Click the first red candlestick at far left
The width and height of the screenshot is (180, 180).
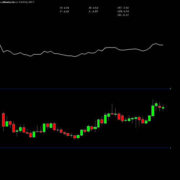3,120
